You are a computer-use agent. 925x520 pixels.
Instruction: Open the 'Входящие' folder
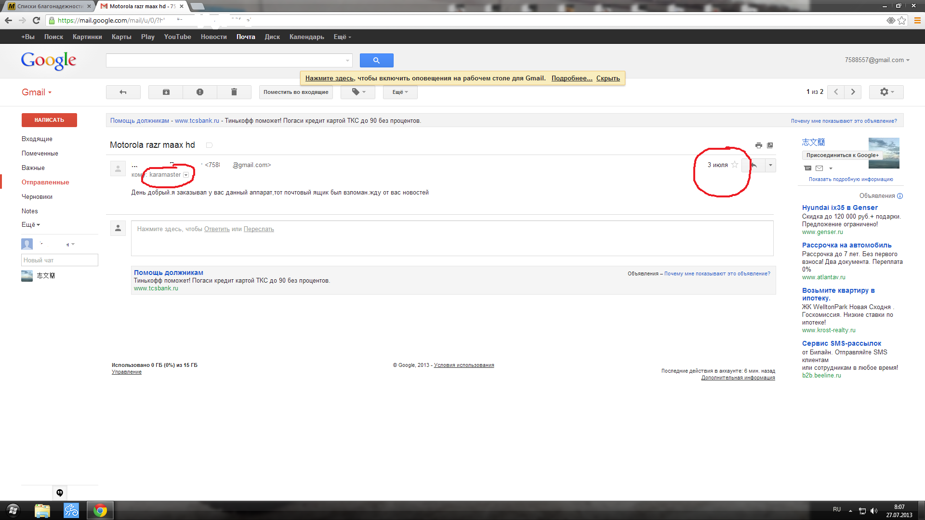[x=37, y=139]
